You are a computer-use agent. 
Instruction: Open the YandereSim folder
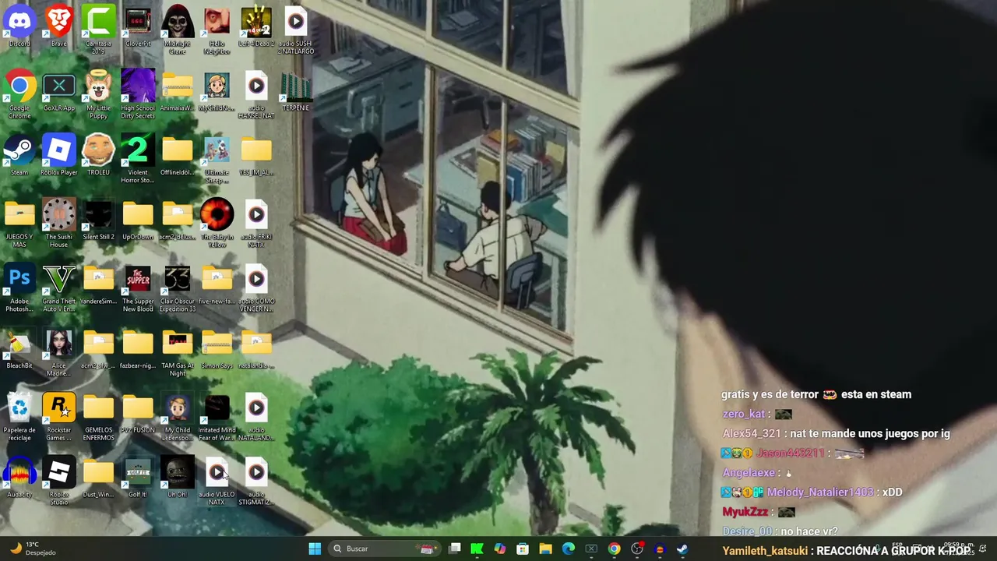tap(98, 285)
